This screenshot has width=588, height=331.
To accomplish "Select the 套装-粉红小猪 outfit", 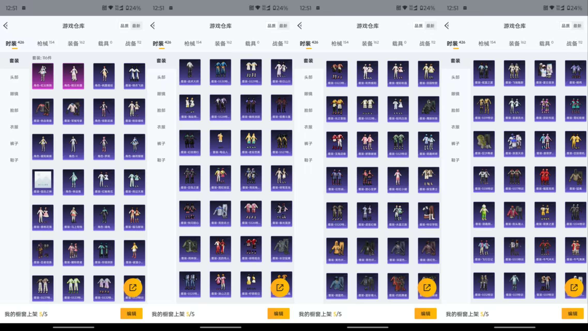I will (x=398, y=180).
